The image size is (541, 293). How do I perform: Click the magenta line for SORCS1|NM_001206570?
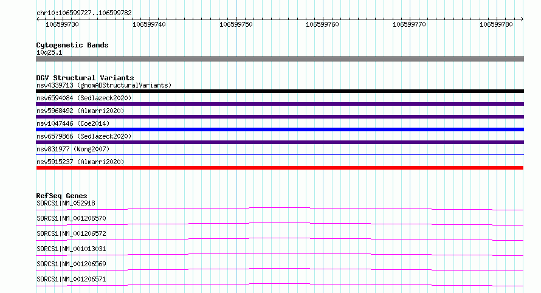point(280,224)
